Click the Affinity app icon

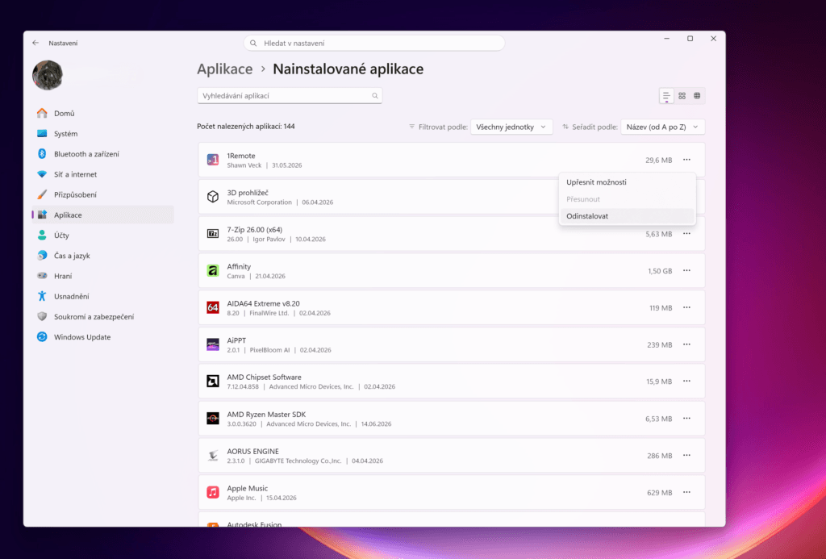coord(213,271)
